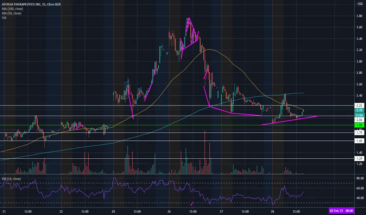366x215 pixels.
Task: Click the 11:54 countdown label
Action: [x=359, y=115]
